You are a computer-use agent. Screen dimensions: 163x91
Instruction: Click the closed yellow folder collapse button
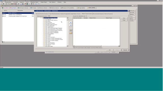tap(71, 33)
